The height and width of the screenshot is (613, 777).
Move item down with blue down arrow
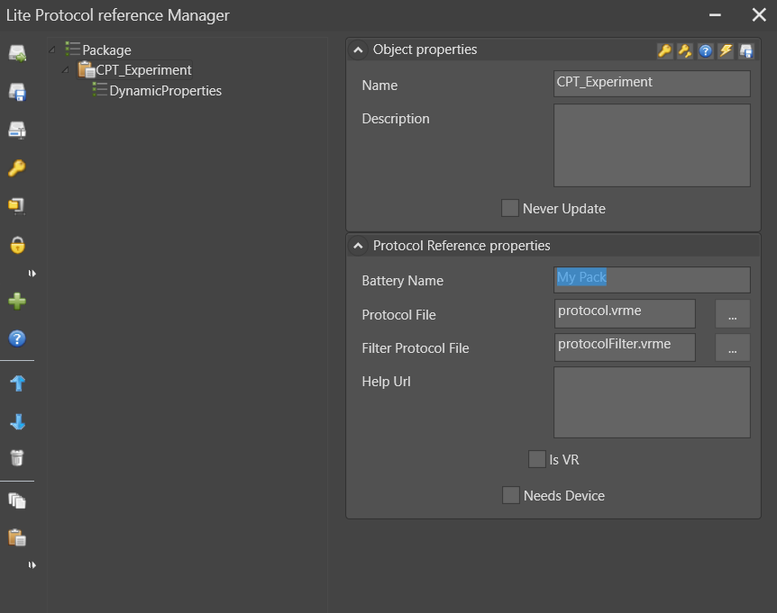pos(16,422)
